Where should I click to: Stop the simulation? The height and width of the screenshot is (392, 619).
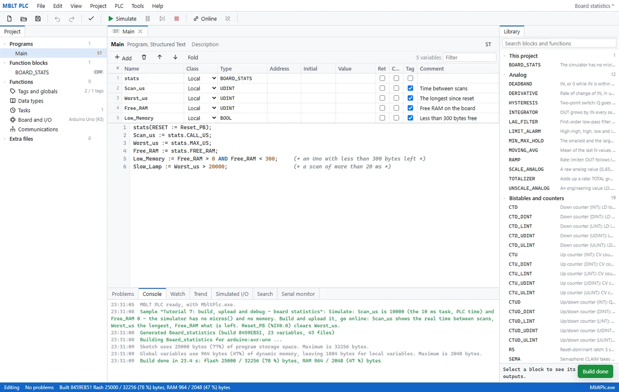pyautogui.click(x=177, y=18)
